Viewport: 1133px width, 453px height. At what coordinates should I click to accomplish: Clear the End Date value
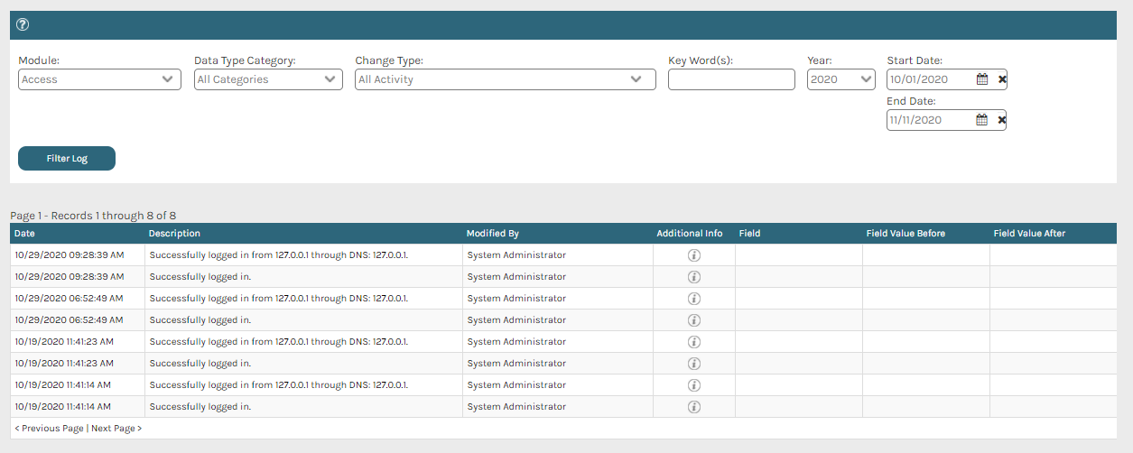tap(1002, 120)
